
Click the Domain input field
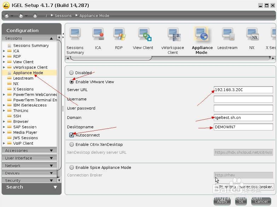[243, 118]
